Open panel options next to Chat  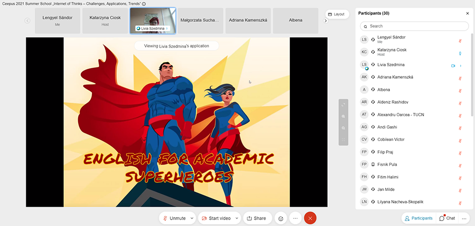point(464,218)
